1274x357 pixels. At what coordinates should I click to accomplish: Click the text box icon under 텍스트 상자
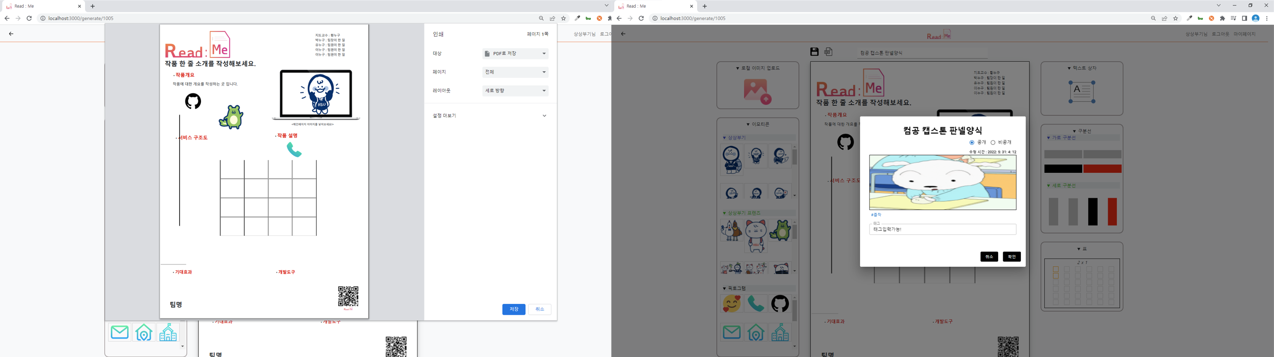(1082, 92)
